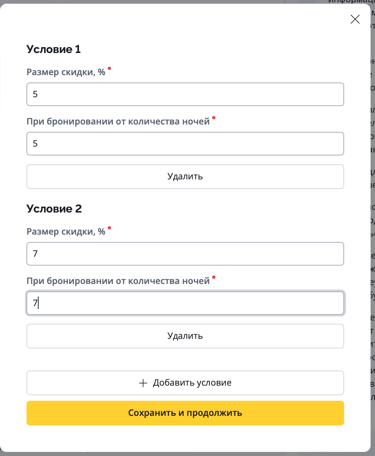
Task: Close the discount conditions dialog
Action: click(355, 19)
